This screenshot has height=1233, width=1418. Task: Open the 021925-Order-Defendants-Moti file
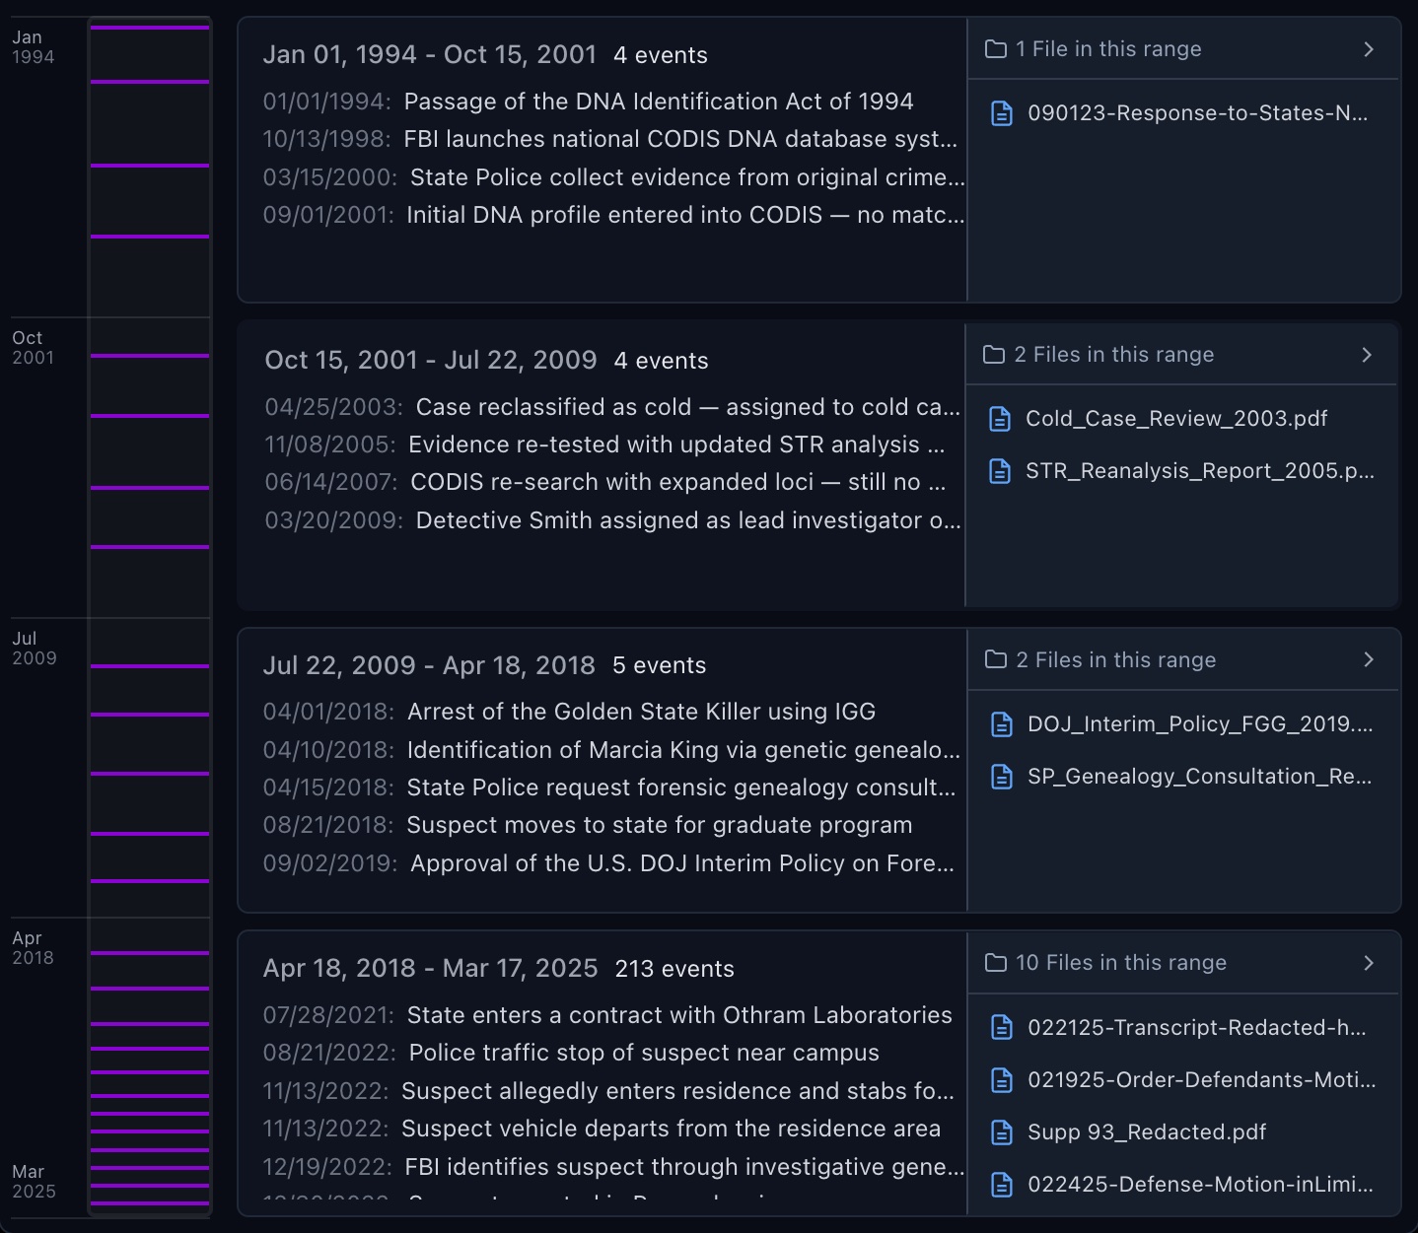click(1202, 1080)
